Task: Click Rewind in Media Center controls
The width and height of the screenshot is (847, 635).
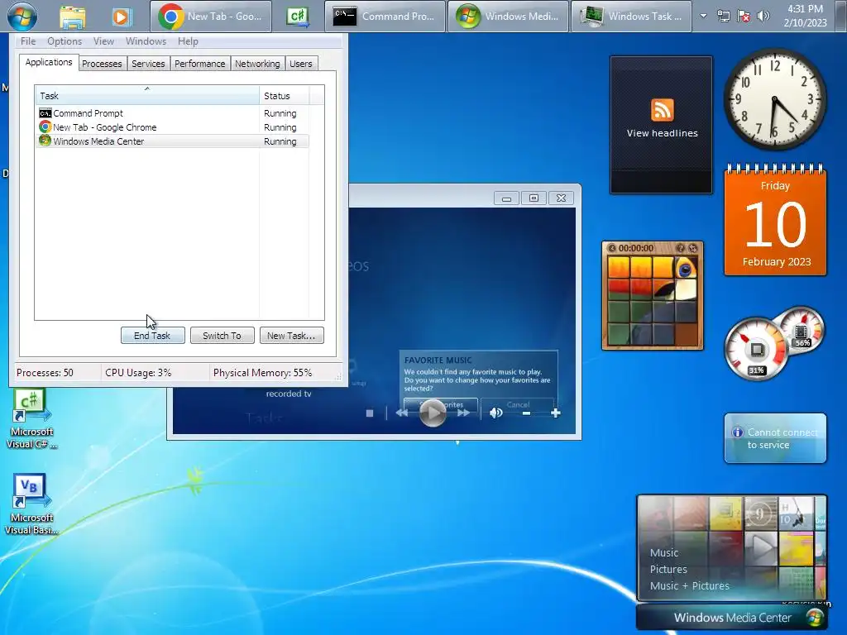Action: 402,413
